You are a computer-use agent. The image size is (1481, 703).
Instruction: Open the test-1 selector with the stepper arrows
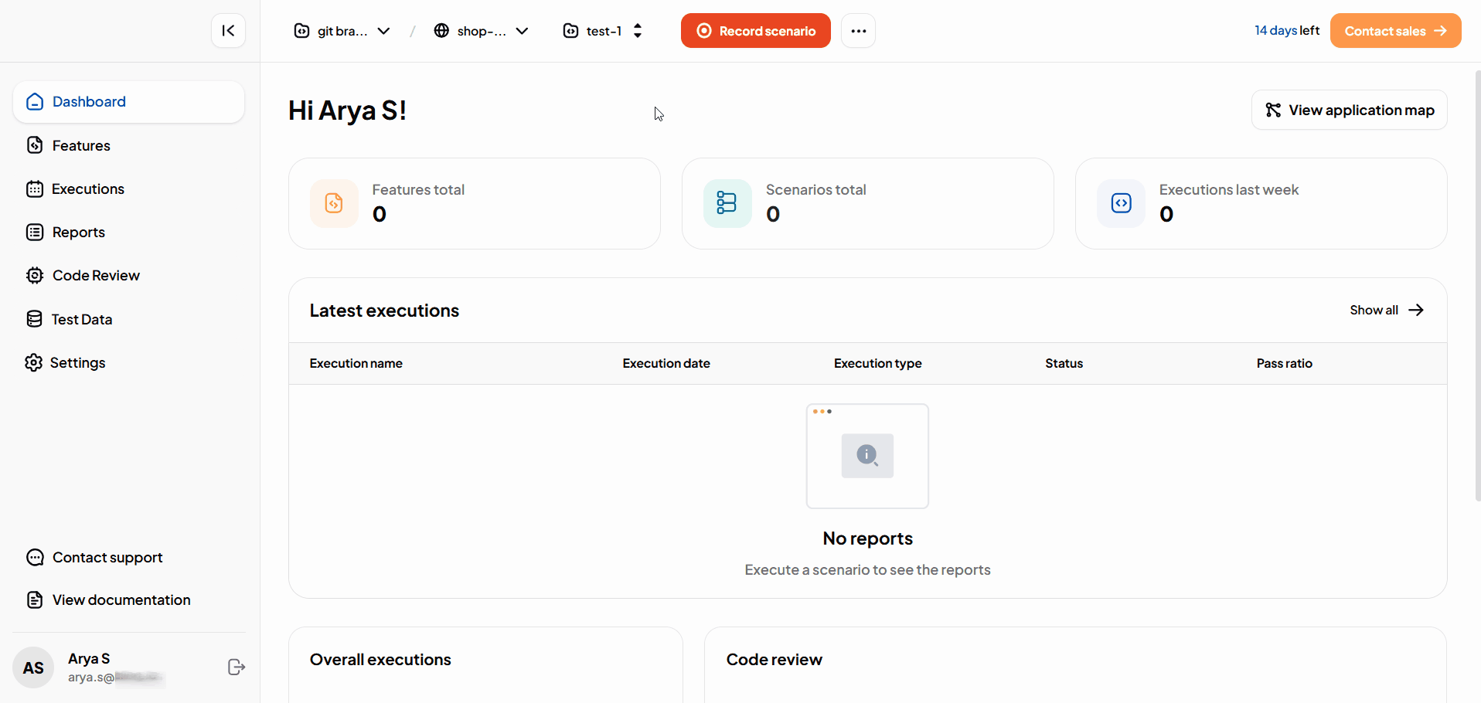click(x=638, y=30)
